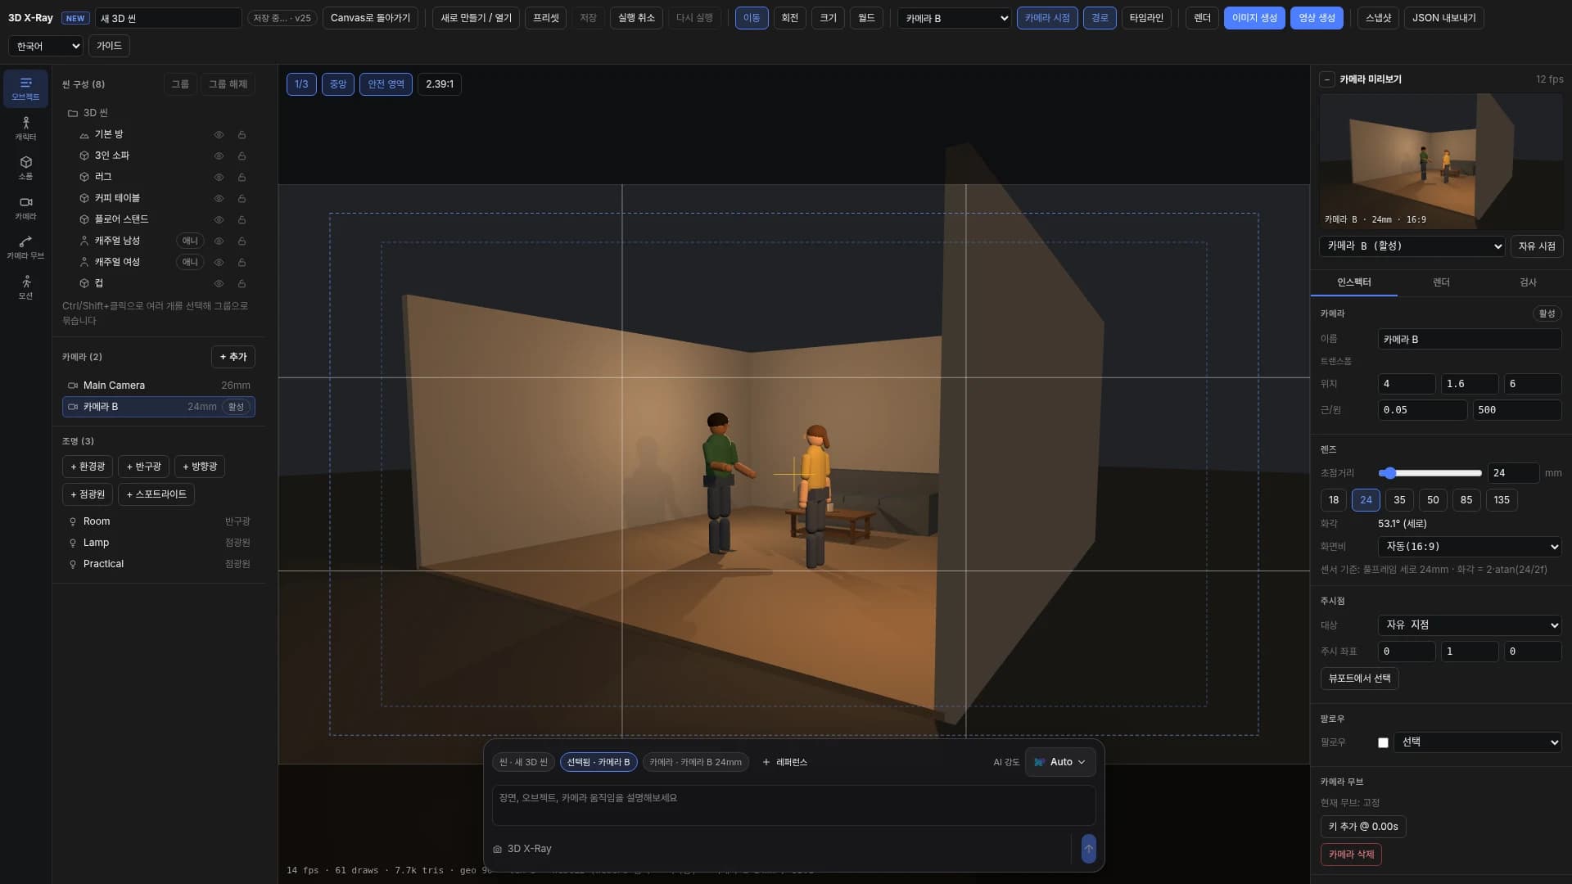The width and height of the screenshot is (1572, 884).
Task: Toggle visibility of 플로어 스탠드
Action: coord(219,219)
